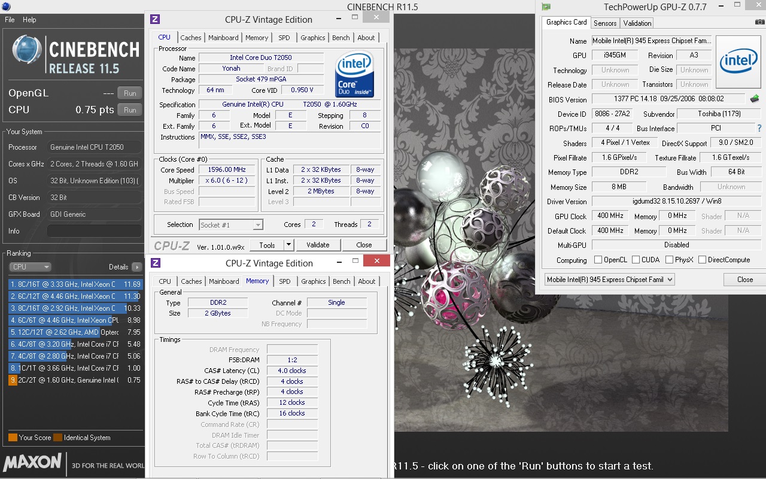
Task: Click the BIOS Version field in GPU-Z
Action: click(669, 99)
